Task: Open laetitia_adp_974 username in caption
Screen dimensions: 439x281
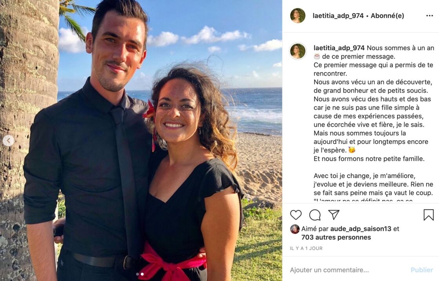Action: click(339, 48)
